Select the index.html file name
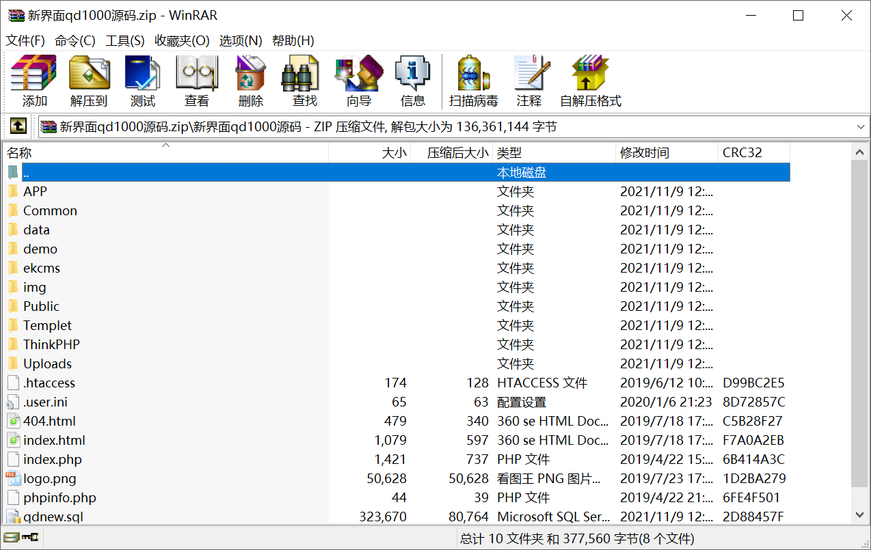 54,441
